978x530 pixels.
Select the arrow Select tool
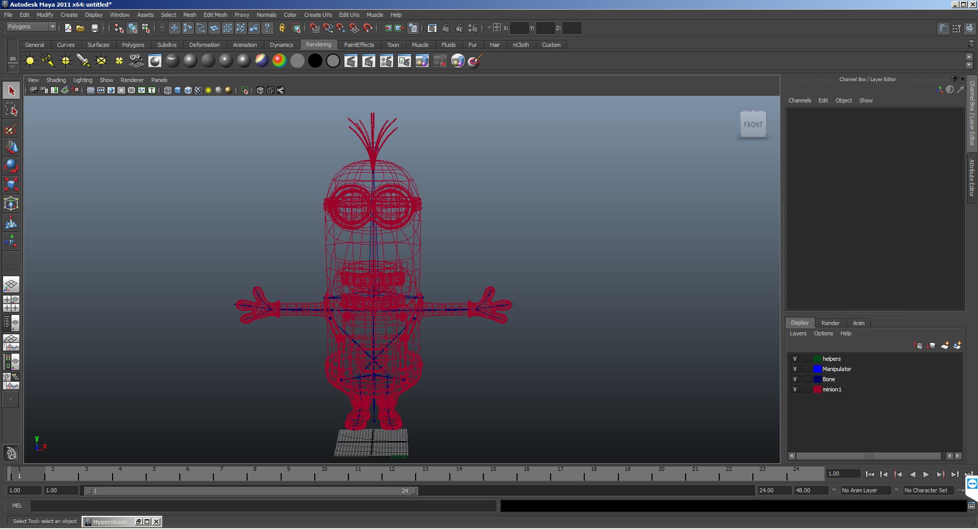click(11, 91)
